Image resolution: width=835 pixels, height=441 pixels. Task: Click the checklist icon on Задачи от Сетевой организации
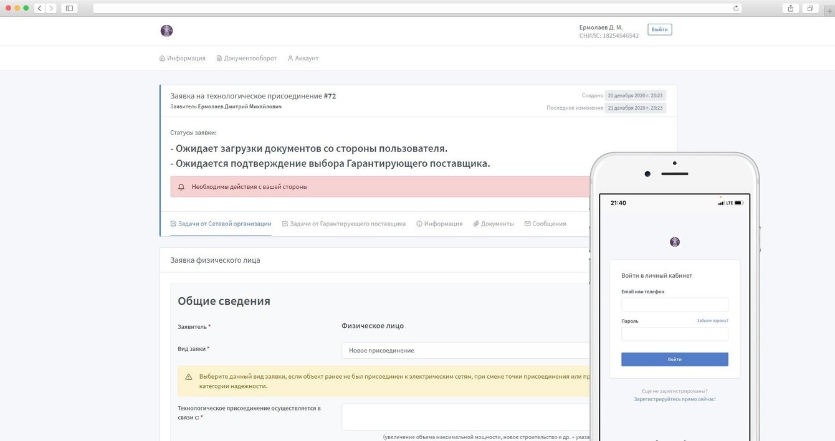[173, 223]
